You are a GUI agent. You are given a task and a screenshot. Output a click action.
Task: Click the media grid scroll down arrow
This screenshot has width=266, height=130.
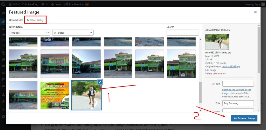(200, 110)
